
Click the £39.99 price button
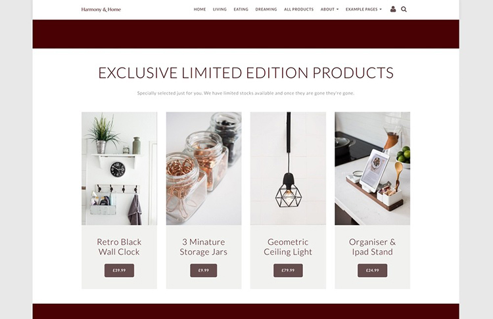[x=119, y=270]
